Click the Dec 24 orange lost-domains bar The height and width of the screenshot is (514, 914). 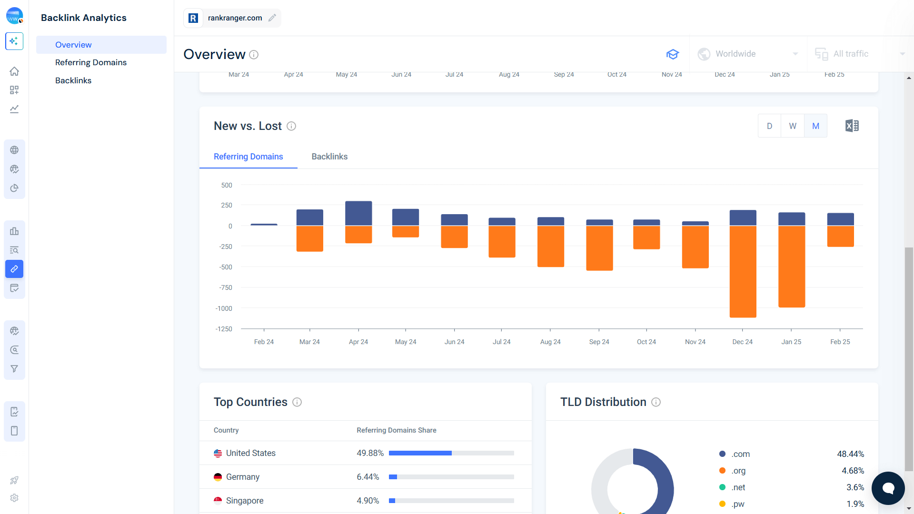pyautogui.click(x=743, y=271)
